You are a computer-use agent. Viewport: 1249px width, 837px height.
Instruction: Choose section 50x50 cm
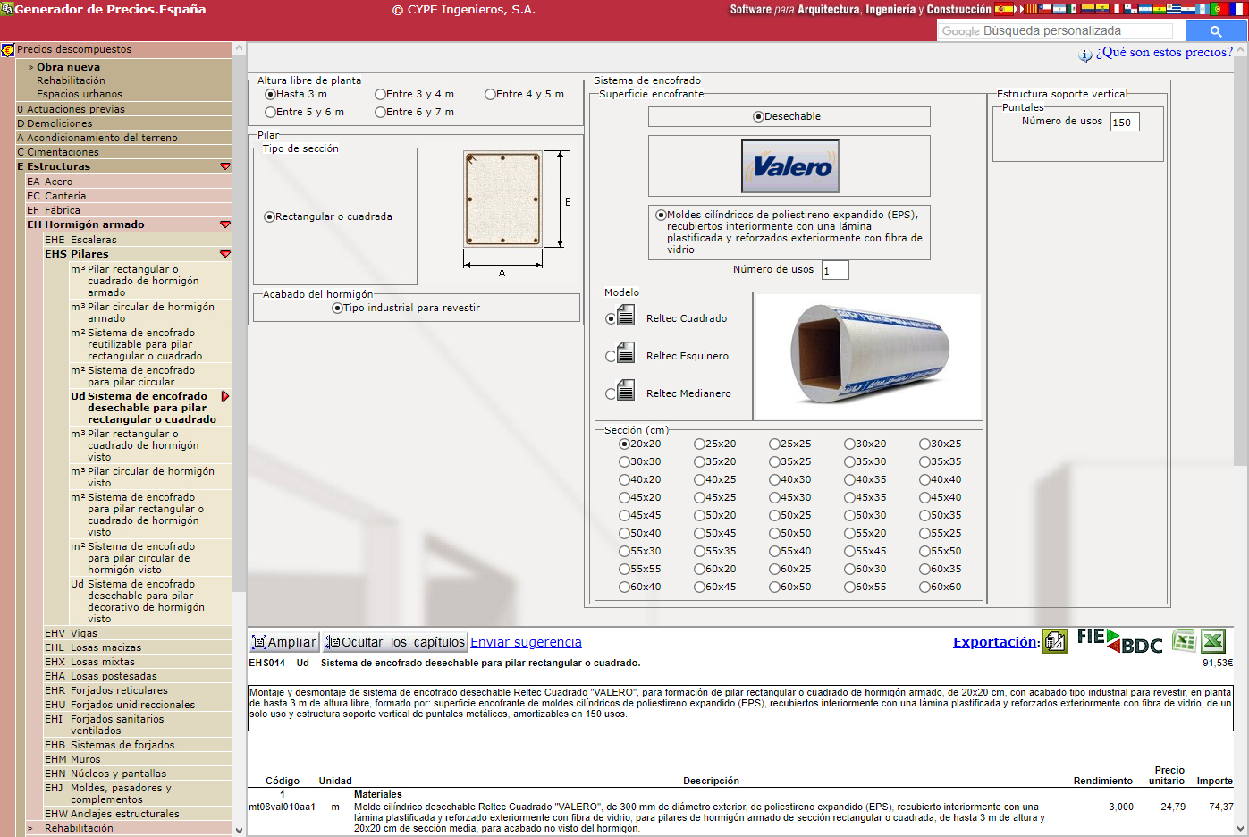click(774, 533)
